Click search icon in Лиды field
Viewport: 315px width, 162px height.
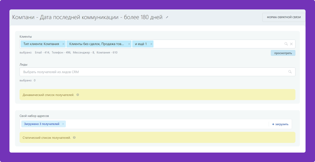coord(290,72)
